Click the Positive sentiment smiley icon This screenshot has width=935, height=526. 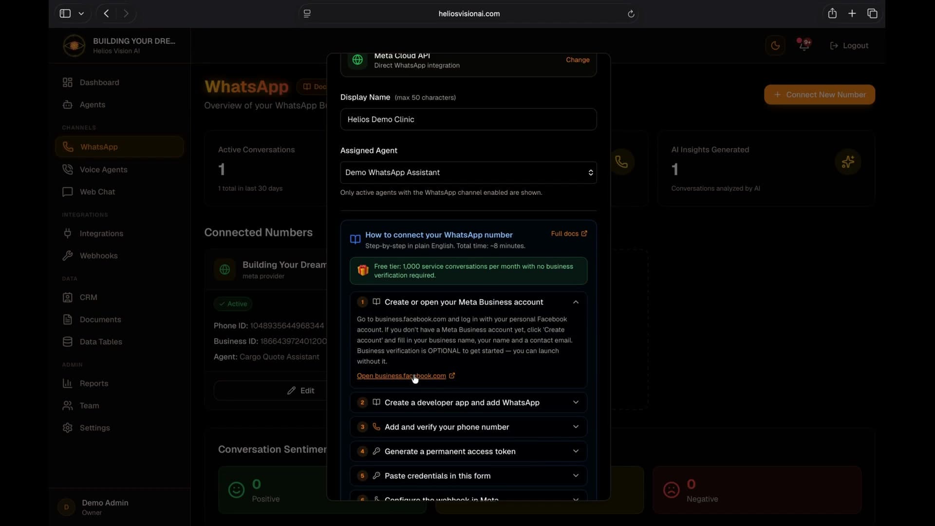pos(236,489)
